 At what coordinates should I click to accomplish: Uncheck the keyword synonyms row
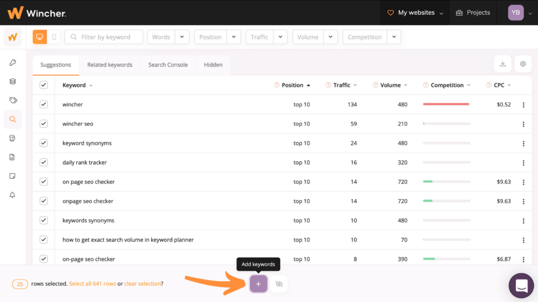pyautogui.click(x=44, y=143)
